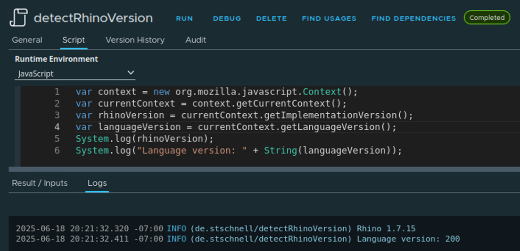Open the Runtime Environment JavaScript dropdown
The height and width of the screenshot is (251, 520).
(75, 73)
